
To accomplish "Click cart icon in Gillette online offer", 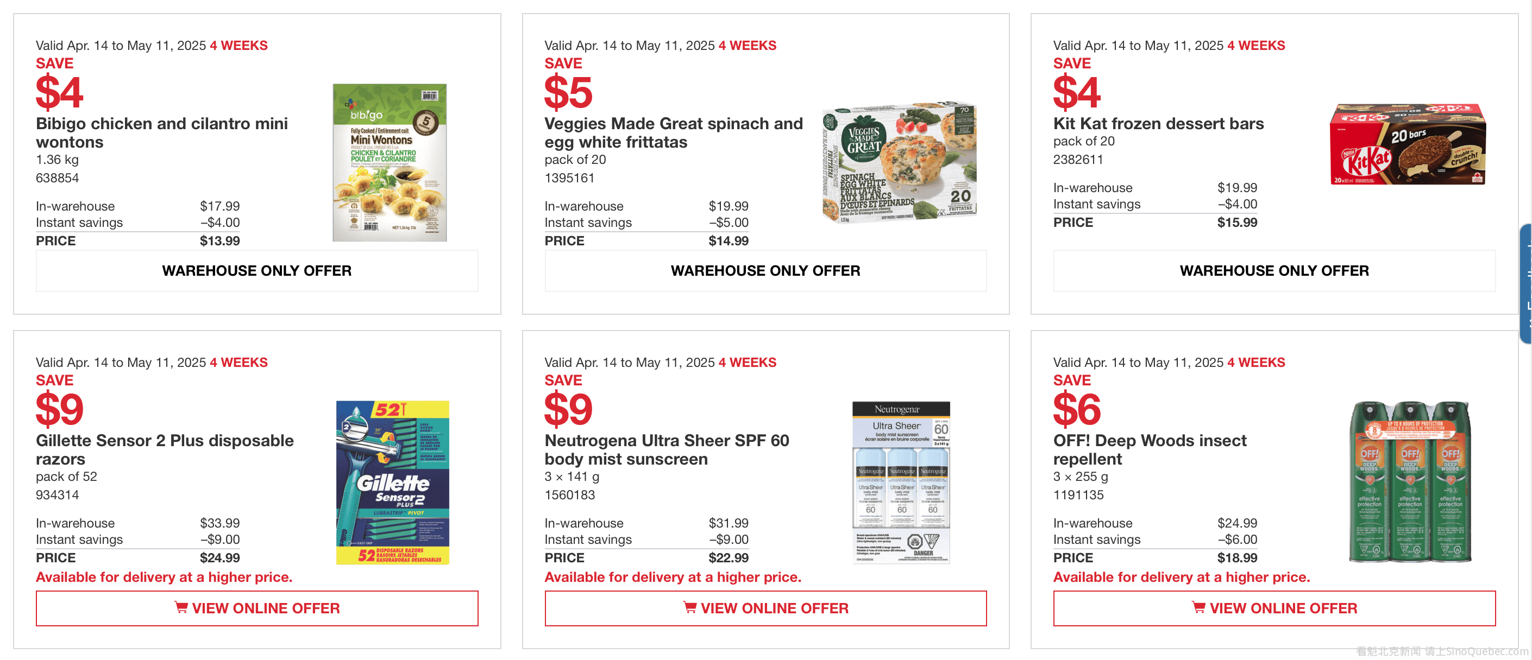I will (x=181, y=607).
